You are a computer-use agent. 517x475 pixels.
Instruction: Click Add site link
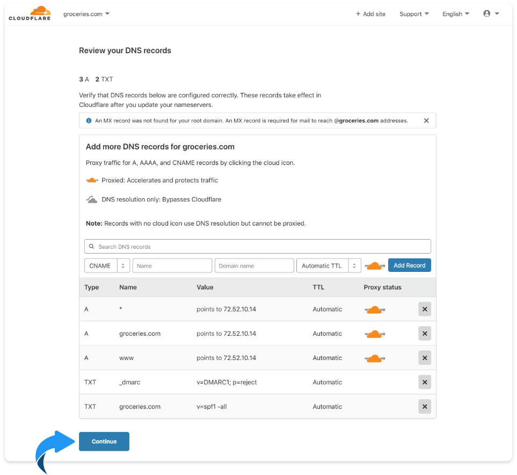coord(370,14)
